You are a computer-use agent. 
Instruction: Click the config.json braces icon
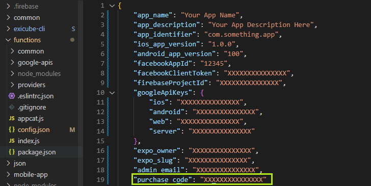tap(12, 129)
